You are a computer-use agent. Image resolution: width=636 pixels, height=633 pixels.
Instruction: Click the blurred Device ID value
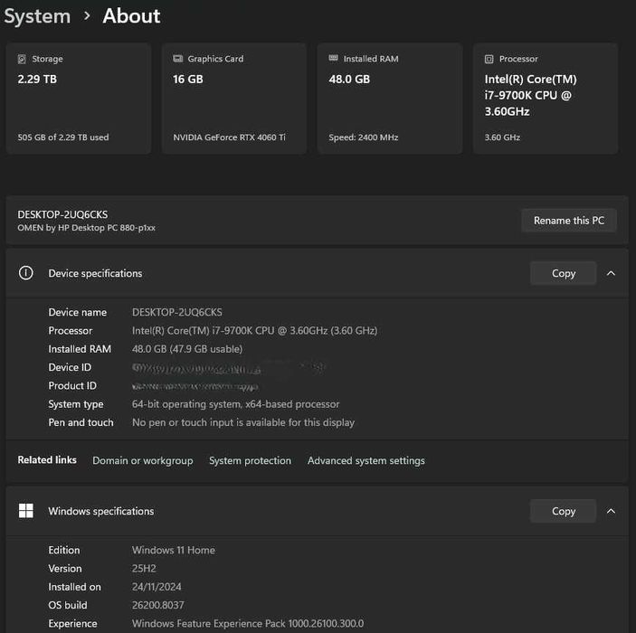[228, 368]
